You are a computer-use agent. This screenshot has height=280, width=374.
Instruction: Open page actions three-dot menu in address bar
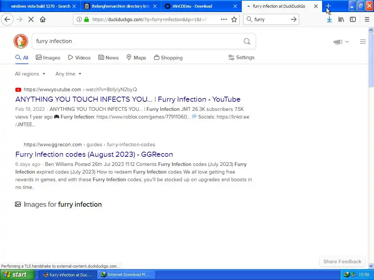[x=224, y=19]
